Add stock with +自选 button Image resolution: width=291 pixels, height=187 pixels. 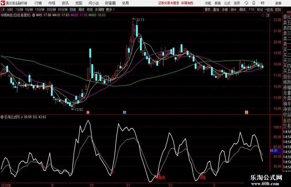pos(269,10)
